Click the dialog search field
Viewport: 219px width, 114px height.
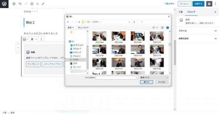click(x=154, y=22)
